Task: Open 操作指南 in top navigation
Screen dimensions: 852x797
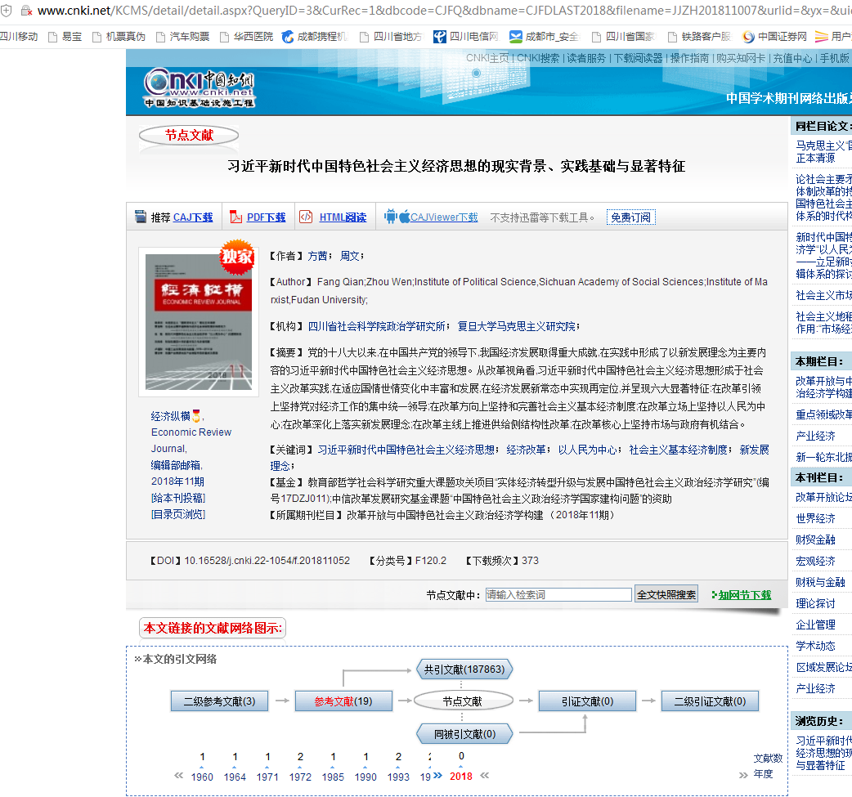Action: click(x=689, y=58)
